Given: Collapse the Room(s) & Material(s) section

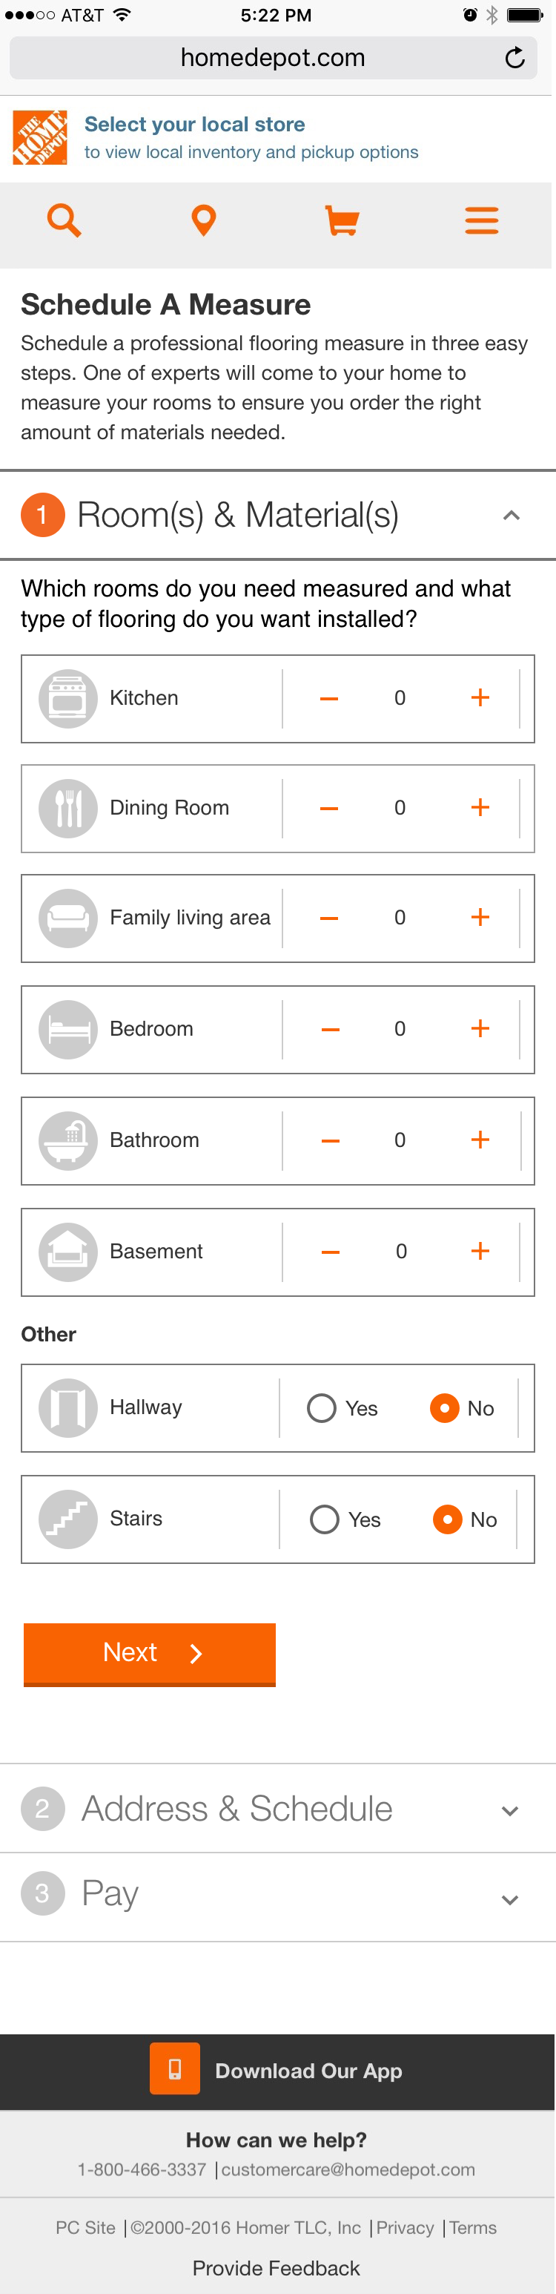Looking at the screenshot, I should coord(511,515).
